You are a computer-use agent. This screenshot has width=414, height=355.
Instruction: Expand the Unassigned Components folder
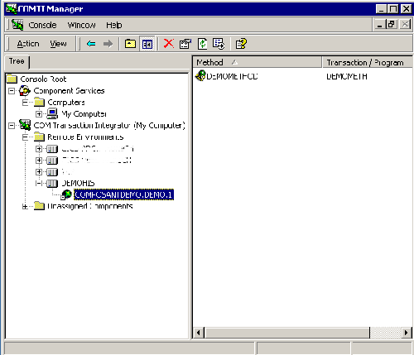coord(25,206)
